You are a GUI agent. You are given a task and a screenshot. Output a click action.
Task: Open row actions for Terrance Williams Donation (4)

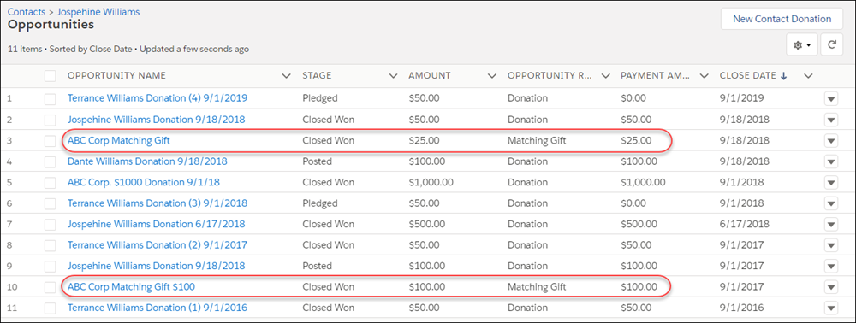point(831,99)
